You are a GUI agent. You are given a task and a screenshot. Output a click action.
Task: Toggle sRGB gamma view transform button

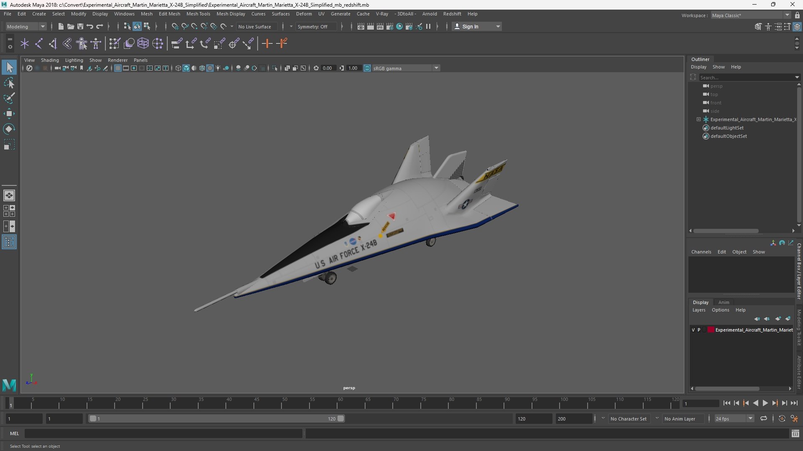point(367,68)
